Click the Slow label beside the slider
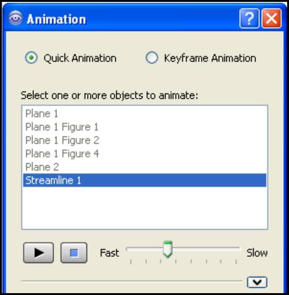 (x=257, y=253)
